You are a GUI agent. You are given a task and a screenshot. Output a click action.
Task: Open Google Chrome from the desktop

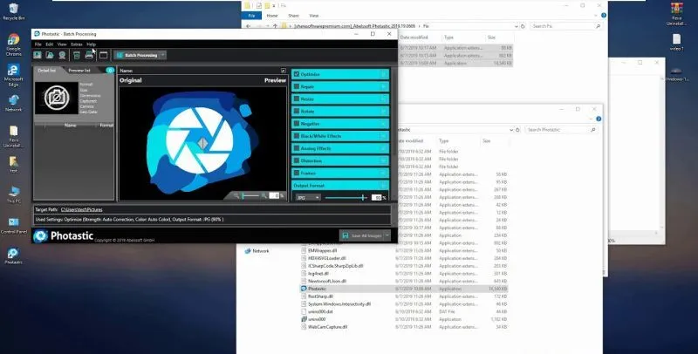13,44
